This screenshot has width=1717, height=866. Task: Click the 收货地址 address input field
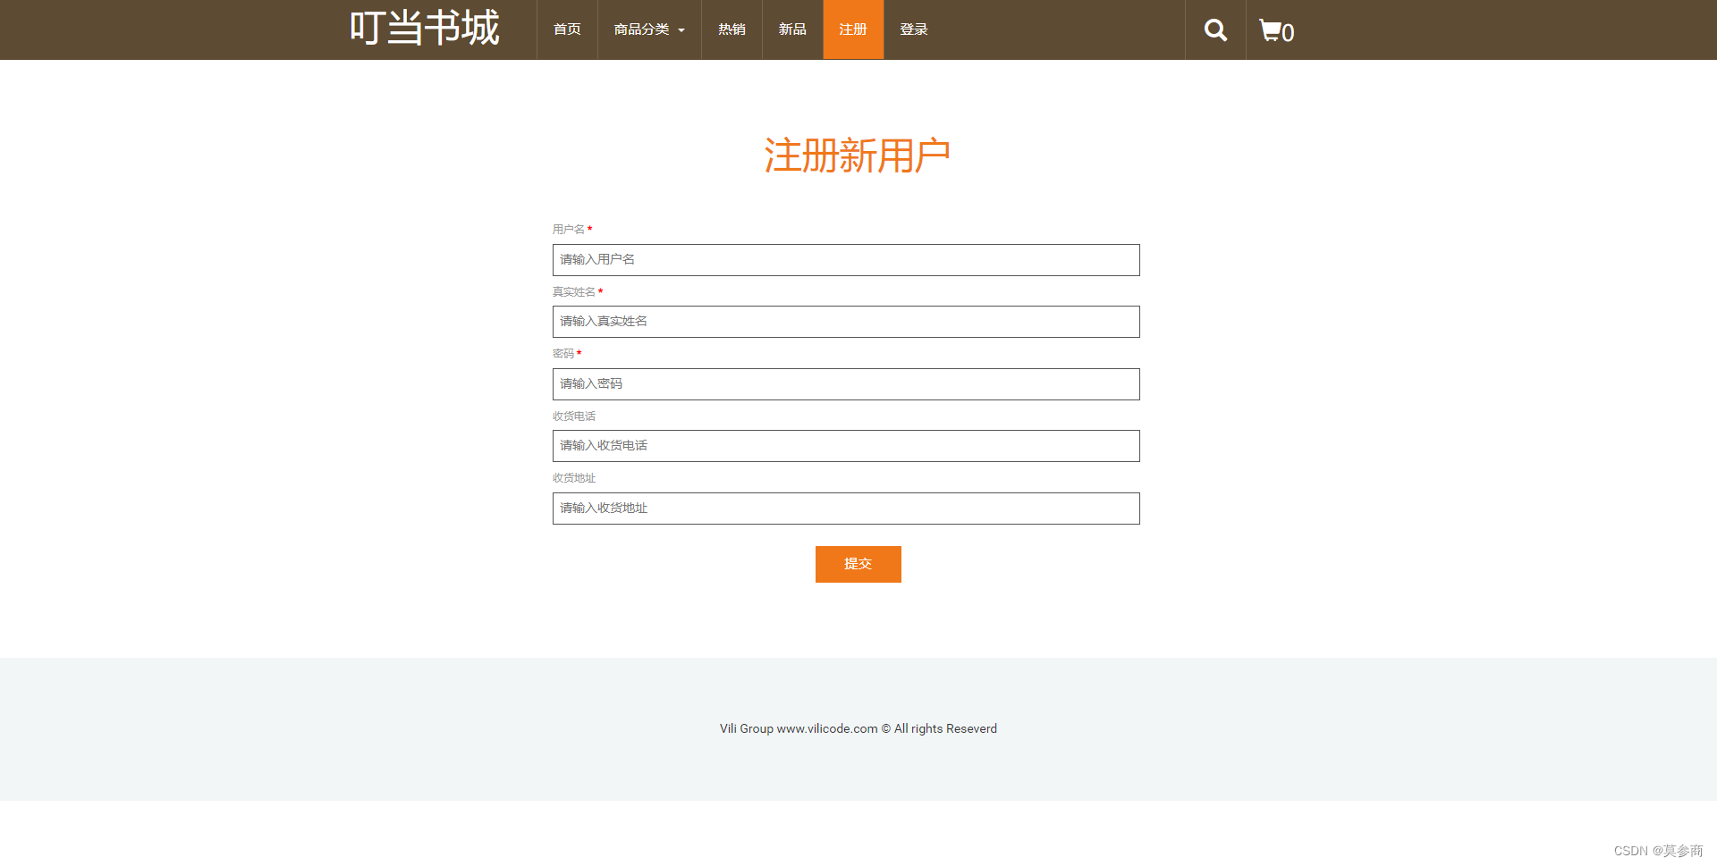click(x=846, y=509)
